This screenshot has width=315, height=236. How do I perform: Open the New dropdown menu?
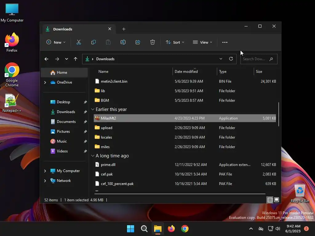[x=56, y=42]
